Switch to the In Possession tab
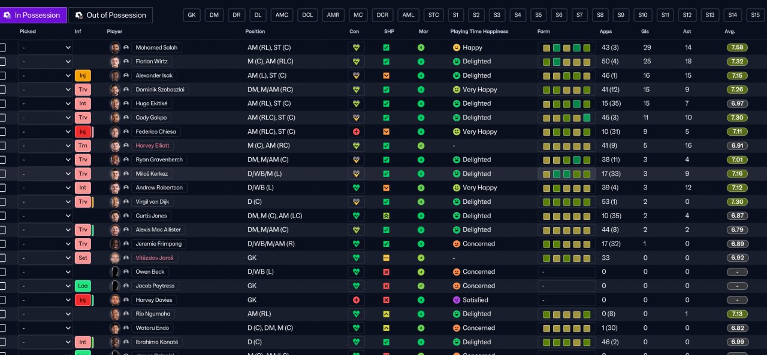The height and width of the screenshot is (355, 767). tap(33, 15)
